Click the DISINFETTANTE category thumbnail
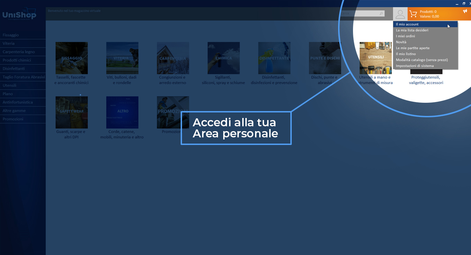The width and height of the screenshot is (471, 255). 274,58
